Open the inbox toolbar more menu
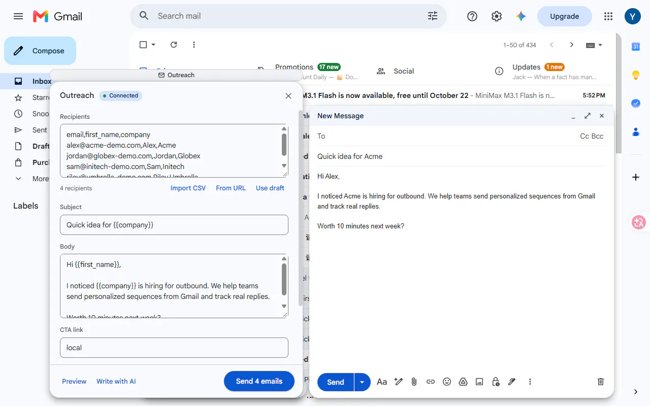Screen dimensions: 650x406 [x=194, y=45]
